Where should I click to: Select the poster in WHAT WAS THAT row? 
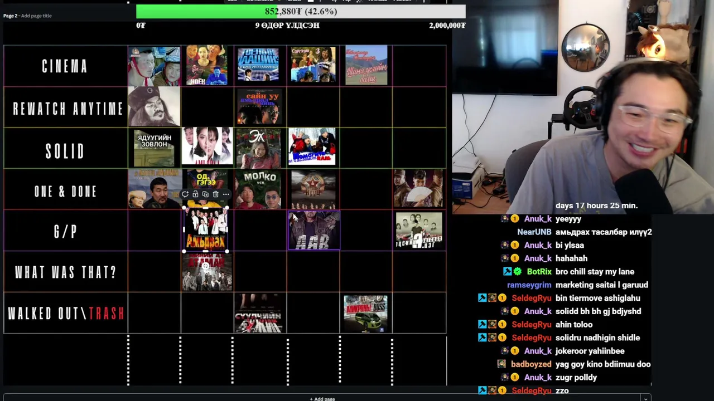(206, 271)
